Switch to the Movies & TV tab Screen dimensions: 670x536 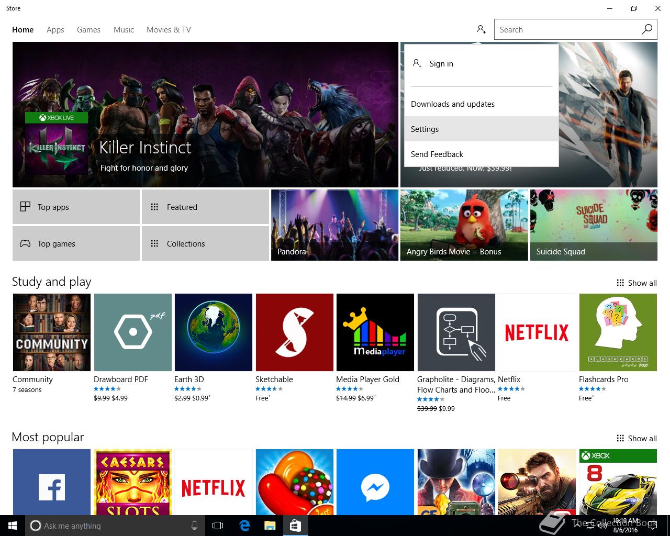pyautogui.click(x=169, y=30)
